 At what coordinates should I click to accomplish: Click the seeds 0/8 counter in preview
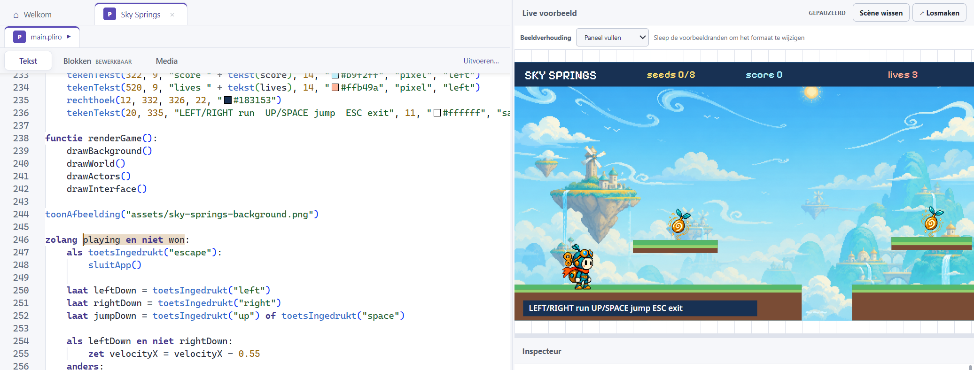pyautogui.click(x=671, y=75)
